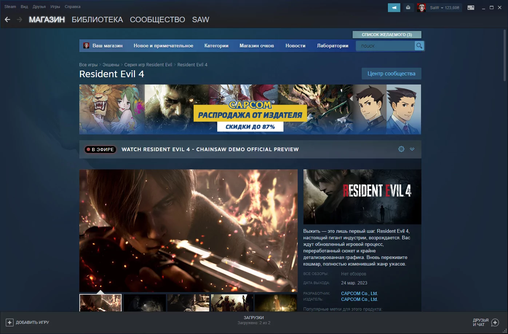This screenshot has width=508, height=334.
Task: Click the magnifier search icon
Action: point(419,46)
